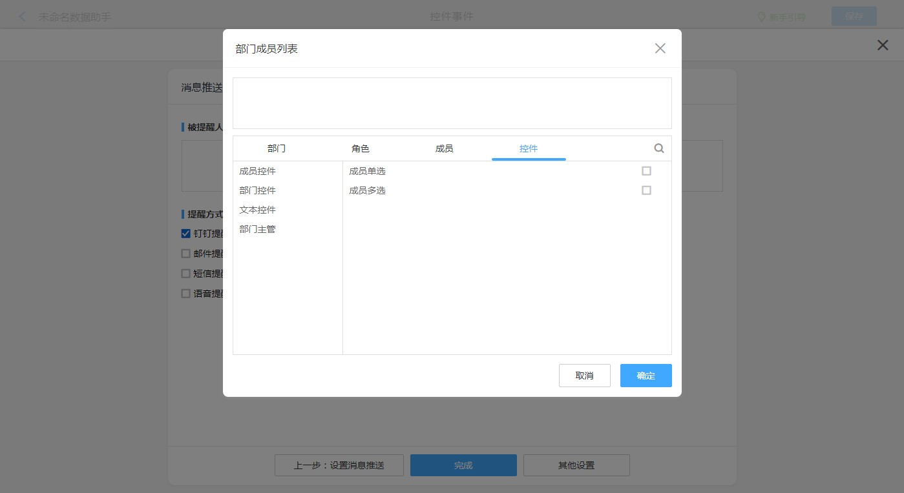The height and width of the screenshot is (493, 904).
Task: Open the 成员 tab
Action: point(445,148)
